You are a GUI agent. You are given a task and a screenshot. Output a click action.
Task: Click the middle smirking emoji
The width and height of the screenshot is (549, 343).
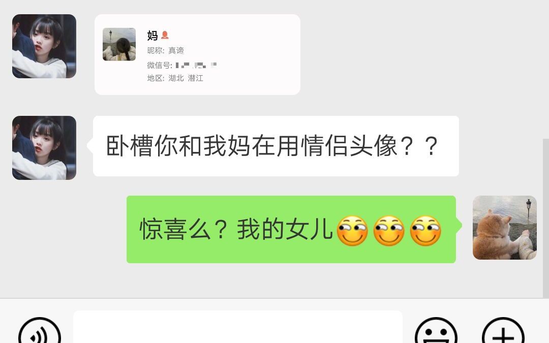pyautogui.click(x=389, y=230)
